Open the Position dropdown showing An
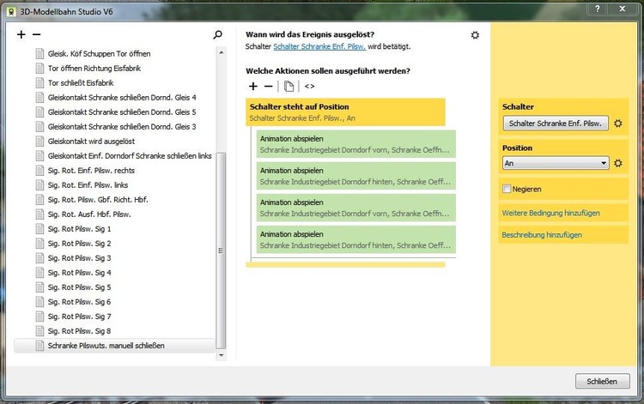This screenshot has width=644, height=404. (x=556, y=163)
